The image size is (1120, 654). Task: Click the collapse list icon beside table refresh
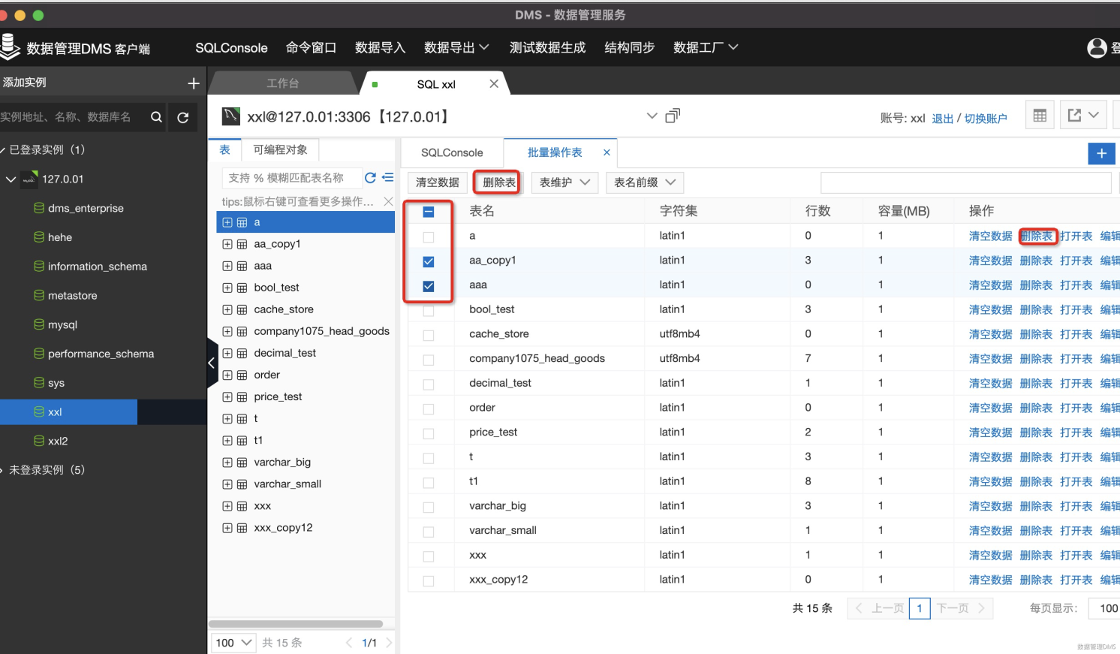[x=387, y=178]
